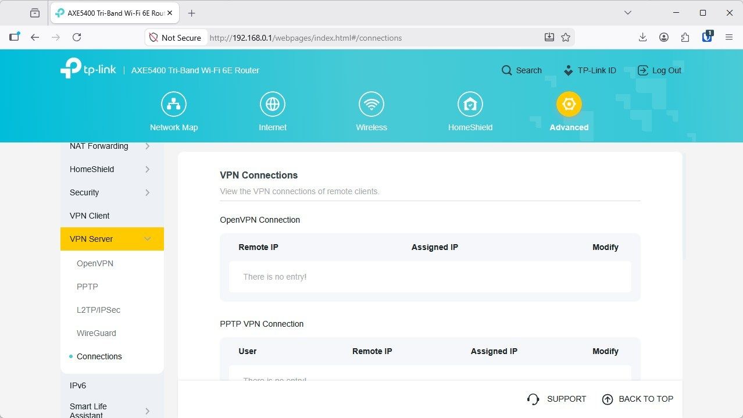The height and width of the screenshot is (418, 743).
Task: Click Assigned IP header in PPTP table
Action: 494,351
